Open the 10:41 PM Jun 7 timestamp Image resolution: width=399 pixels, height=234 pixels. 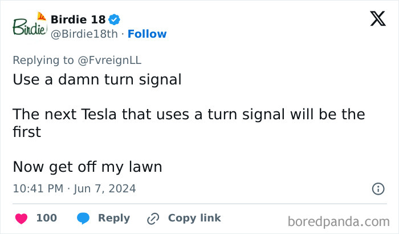pyautogui.click(x=74, y=188)
